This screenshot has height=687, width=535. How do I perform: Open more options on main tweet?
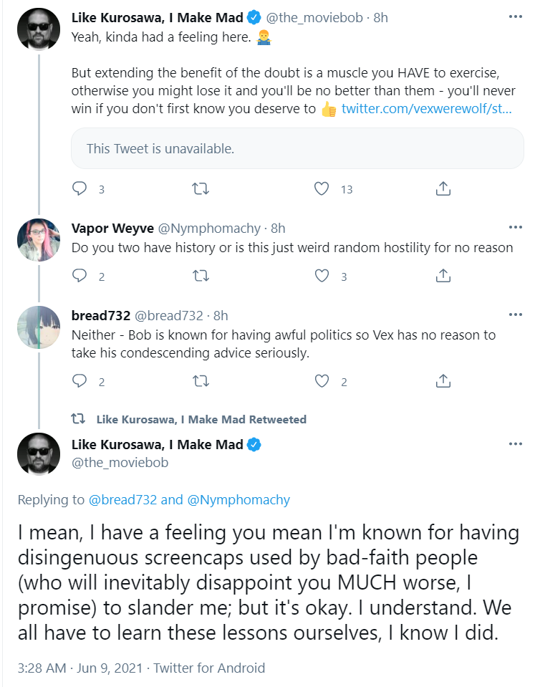(x=515, y=444)
